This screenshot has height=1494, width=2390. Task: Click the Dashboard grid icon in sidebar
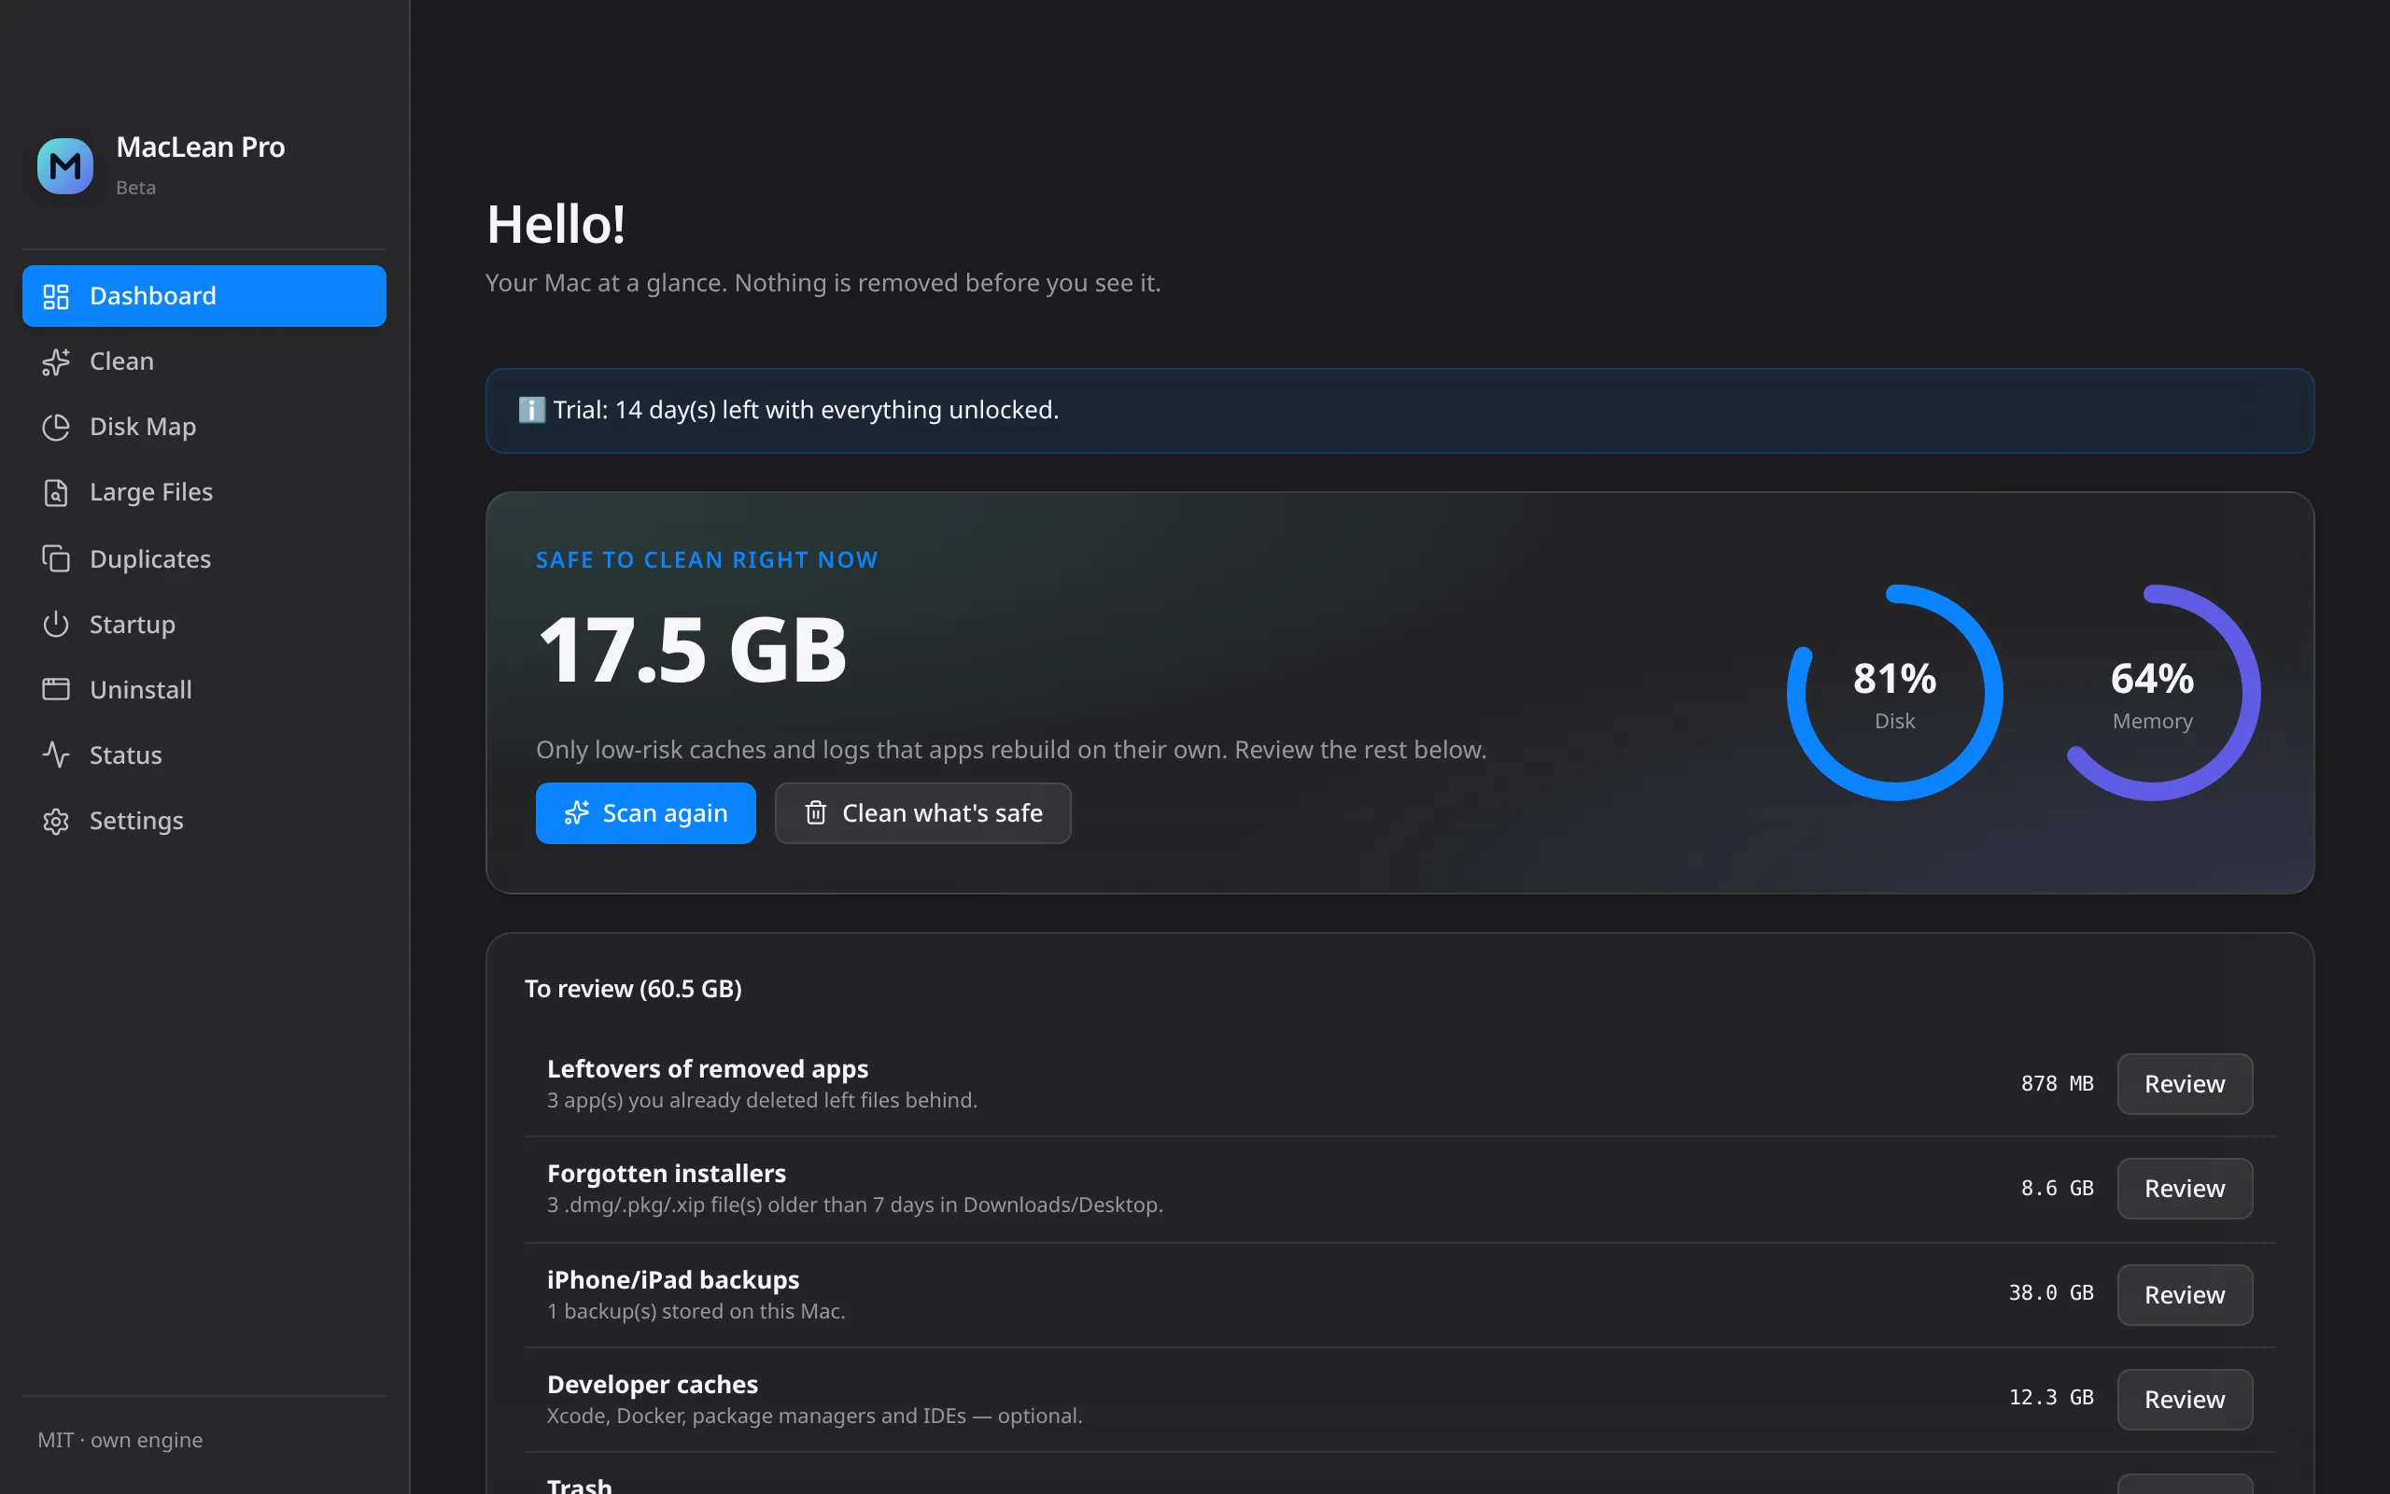pyautogui.click(x=56, y=296)
